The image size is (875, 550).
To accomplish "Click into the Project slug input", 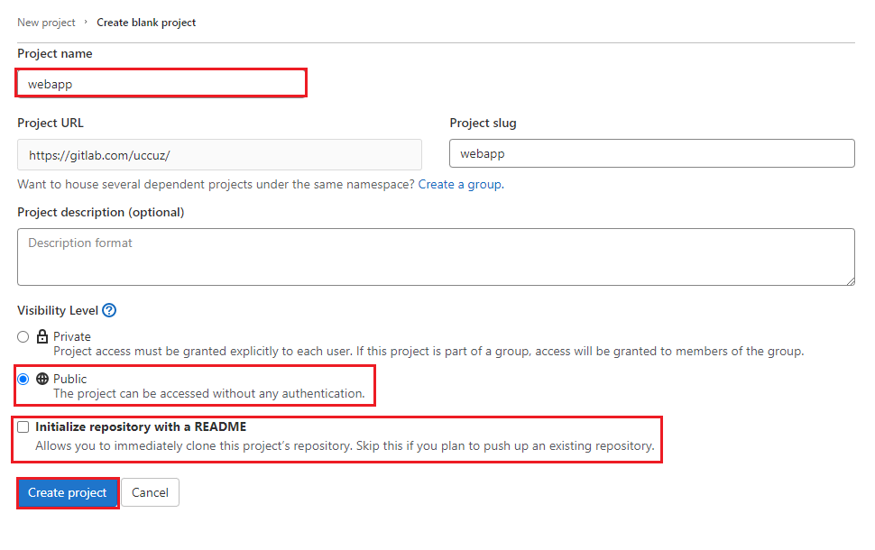I will click(x=651, y=153).
